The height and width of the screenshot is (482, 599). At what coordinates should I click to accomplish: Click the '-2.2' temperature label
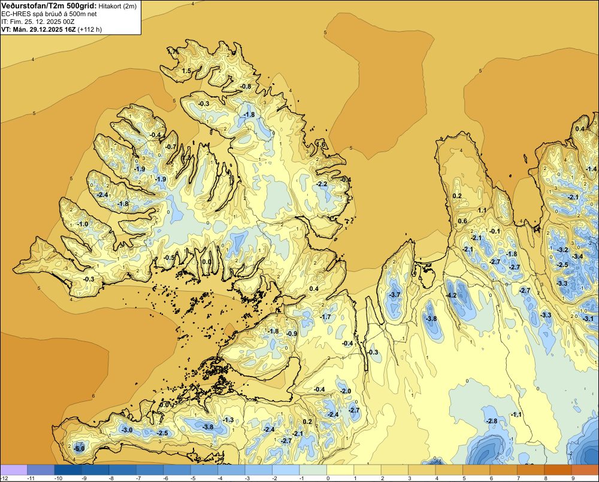coord(322,184)
